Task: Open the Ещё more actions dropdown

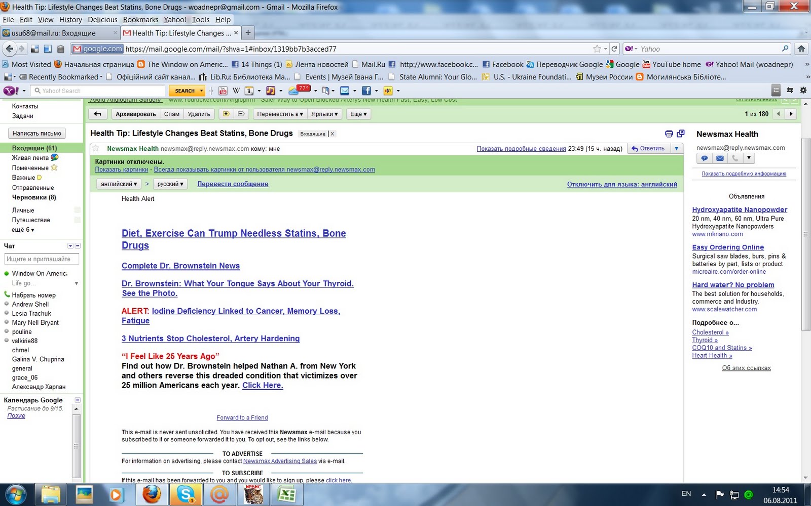Action: click(x=358, y=114)
